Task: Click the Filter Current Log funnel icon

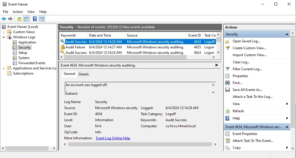Action: point(228,69)
